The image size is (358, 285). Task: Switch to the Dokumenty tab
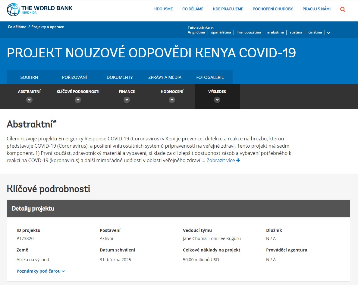tap(120, 77)
